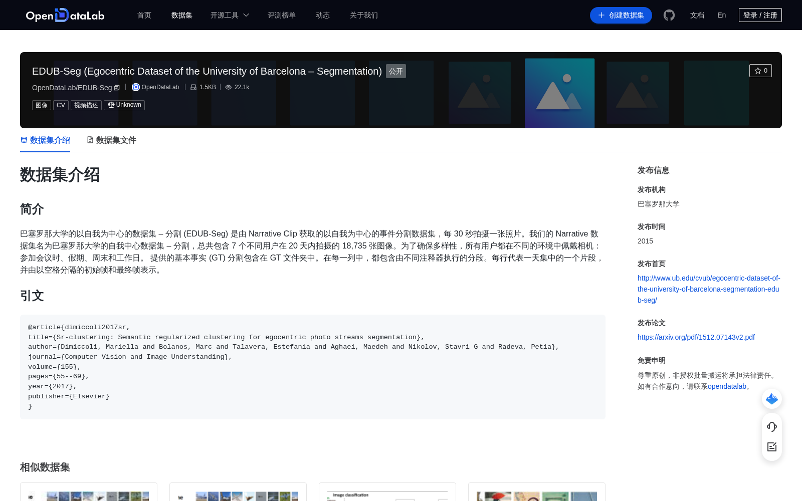Click the 图像 tag
The height and width of the screenshot is (501, 802).
42,105
